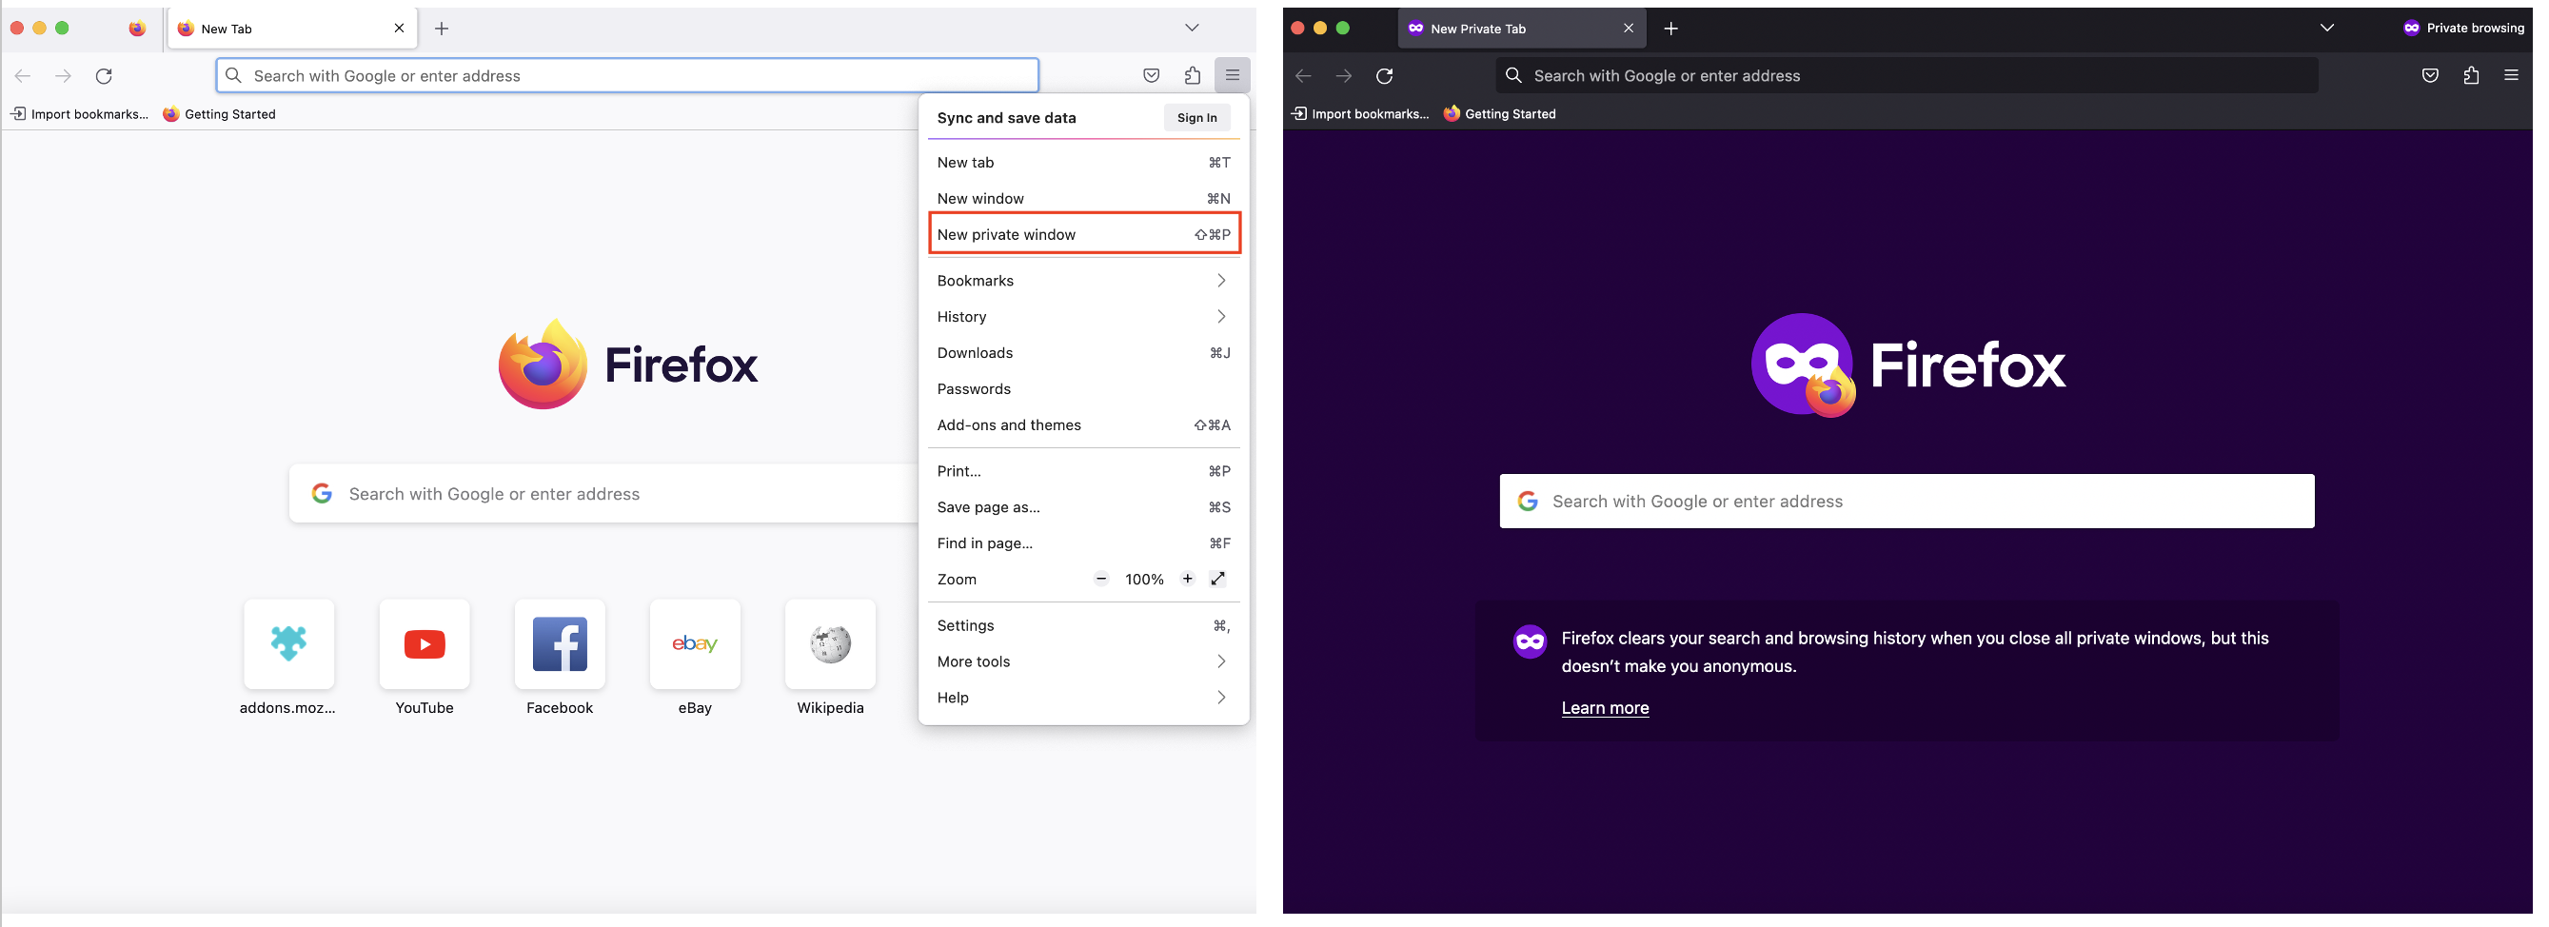Focus the address bar in left window

coord(627,75)
